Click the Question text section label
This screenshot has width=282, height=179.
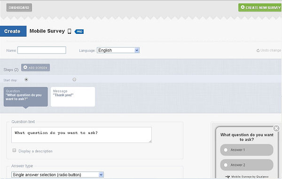23,122
